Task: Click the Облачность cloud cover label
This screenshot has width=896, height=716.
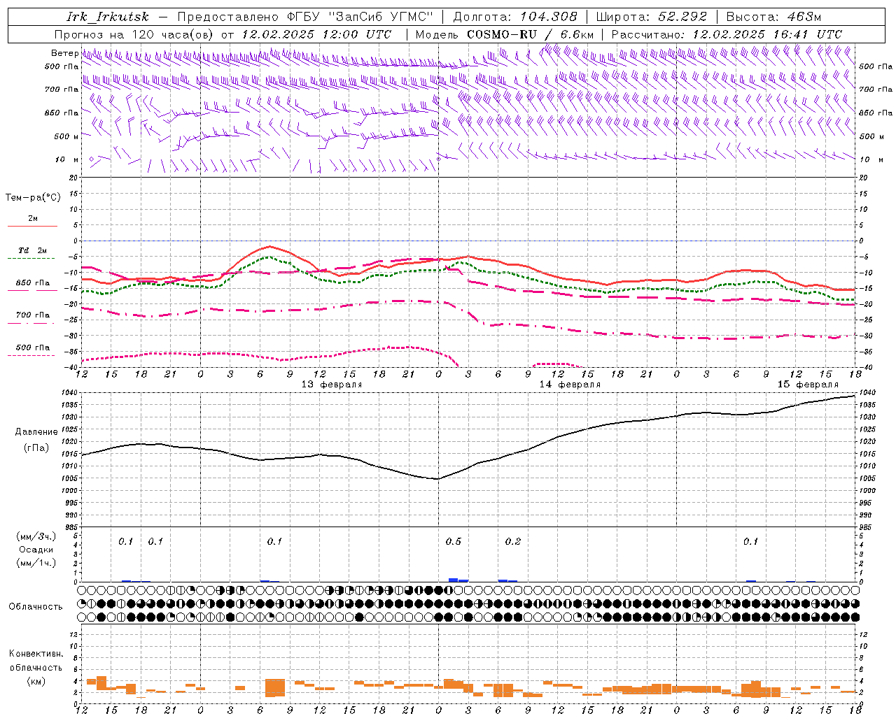Action: coord(36,607)
